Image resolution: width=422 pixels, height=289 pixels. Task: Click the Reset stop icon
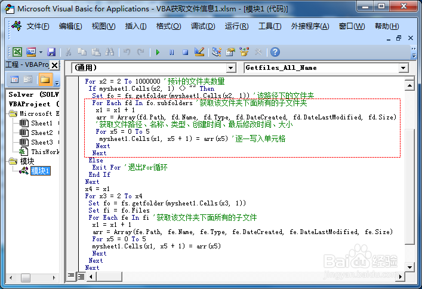click(185, 52)
